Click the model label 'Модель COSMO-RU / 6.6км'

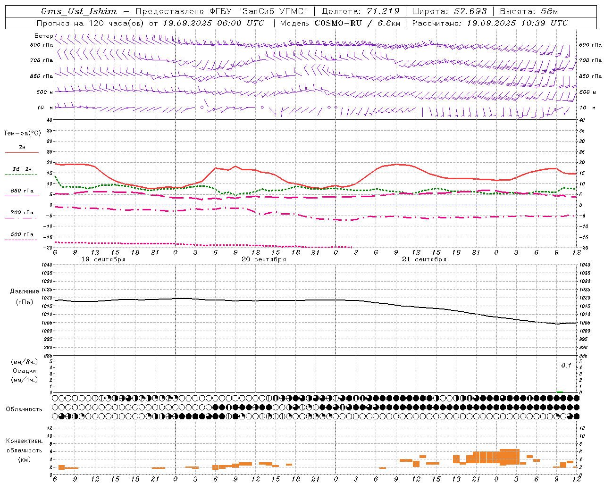coord(340,23)
